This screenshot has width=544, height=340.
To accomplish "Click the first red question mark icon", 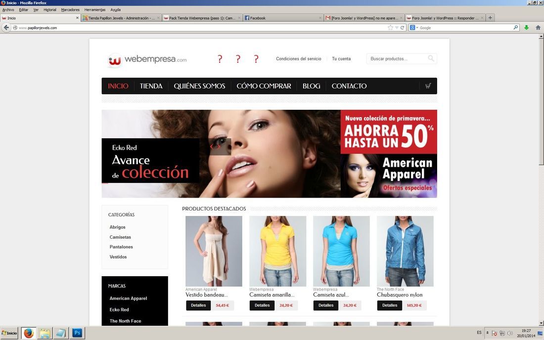I will [220, 59].
